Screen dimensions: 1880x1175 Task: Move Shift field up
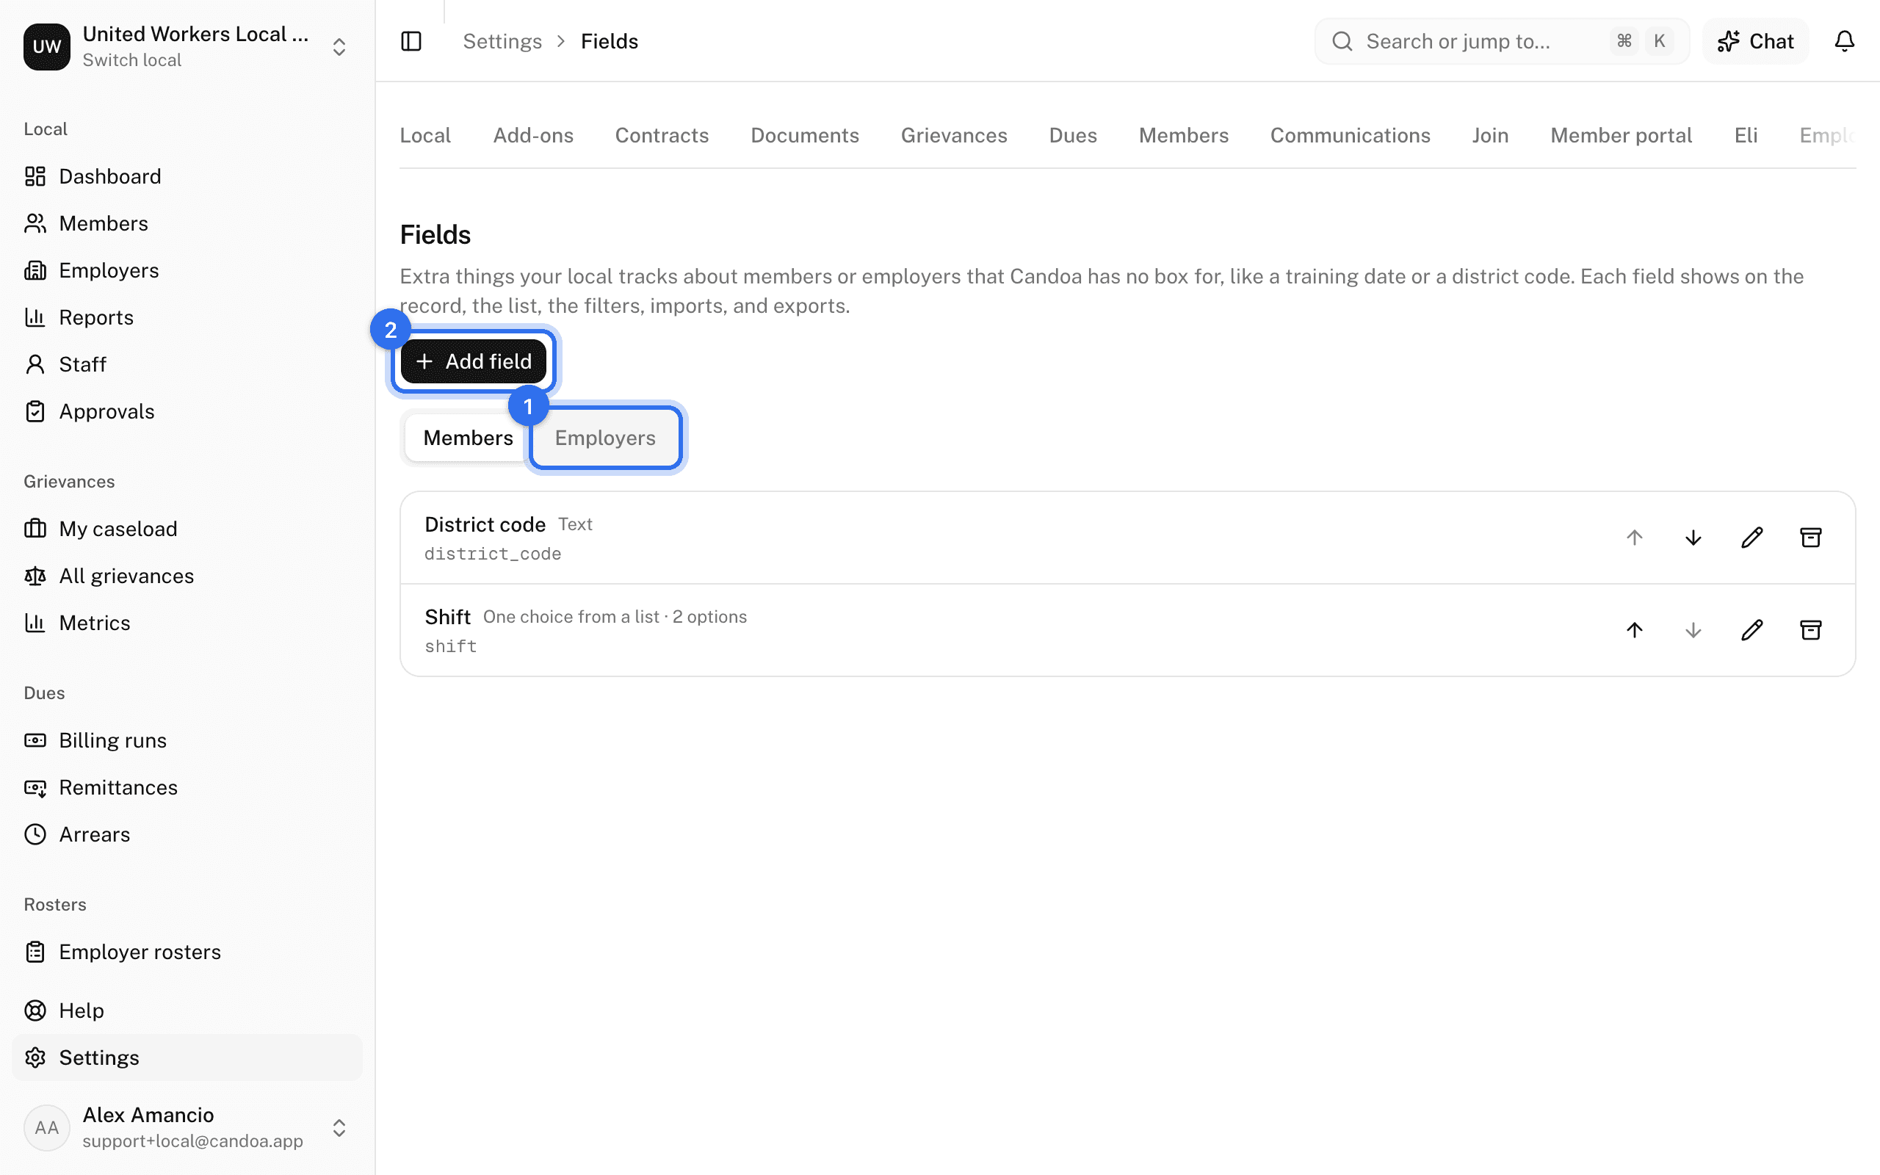pos(1635,630)
